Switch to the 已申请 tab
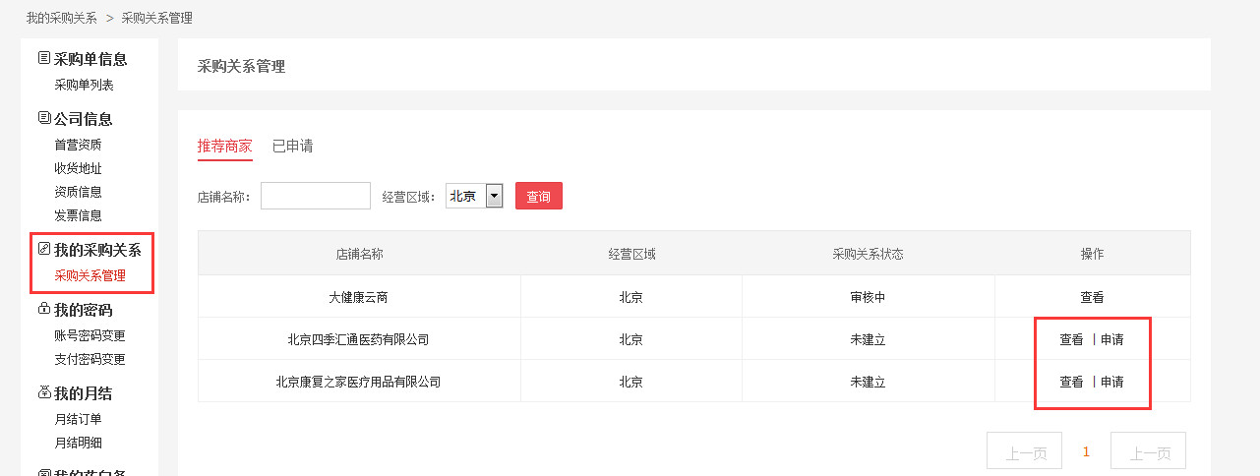The width and height of the screenshot is (1260, 476). tap(292, 146)
